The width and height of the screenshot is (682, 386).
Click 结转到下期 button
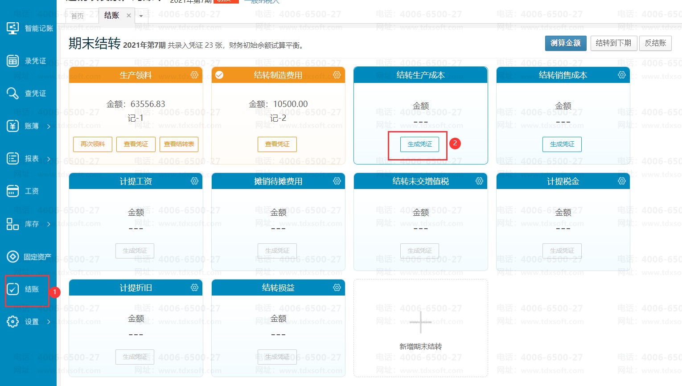613,43
